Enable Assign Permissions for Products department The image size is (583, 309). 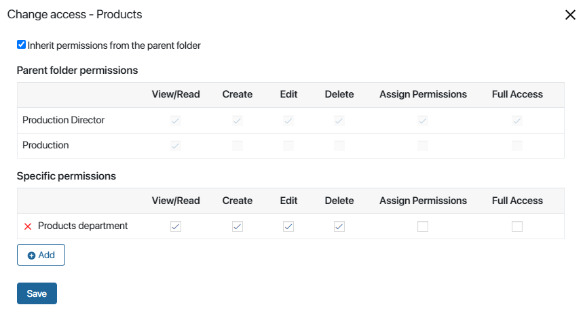tap(423, 226)
